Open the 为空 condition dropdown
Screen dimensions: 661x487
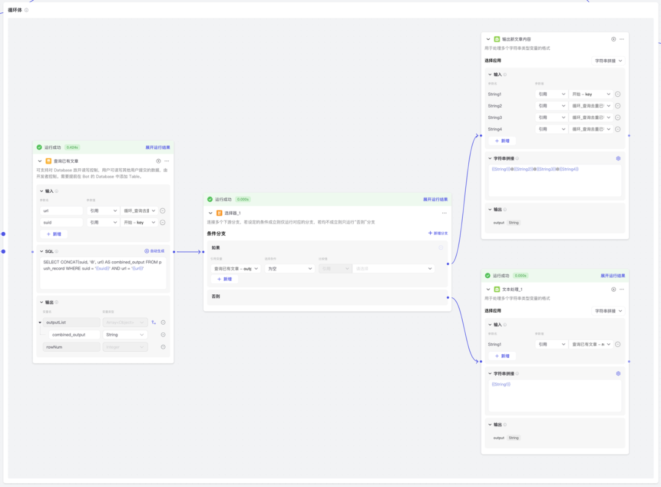[289, 269]
